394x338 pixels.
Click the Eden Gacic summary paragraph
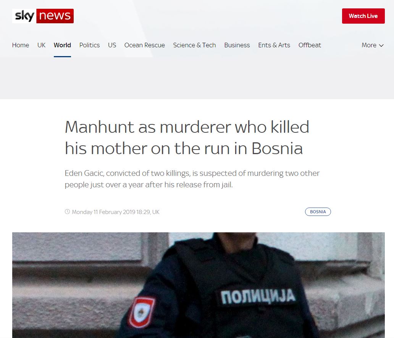point(192,179)
